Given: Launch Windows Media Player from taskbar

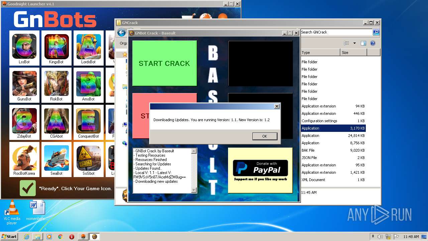Looking at the screenshot, I should click(49, 237).
